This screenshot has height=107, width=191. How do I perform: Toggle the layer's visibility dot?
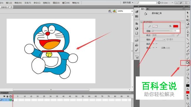4,100
